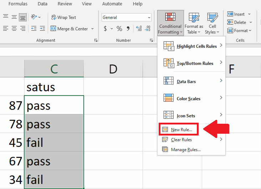Select the 'fail' cell beside 45
Image resolution: width=261 pixels, height=189 pixels.
point(54,142)
